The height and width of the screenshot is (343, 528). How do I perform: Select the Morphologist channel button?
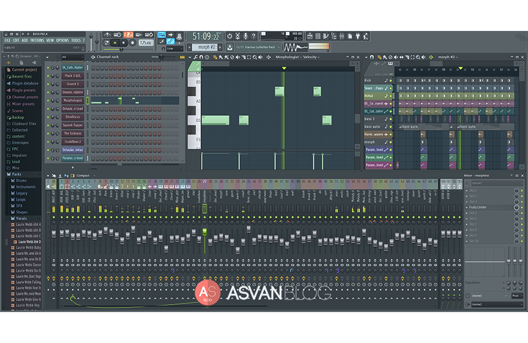(73, 100)
